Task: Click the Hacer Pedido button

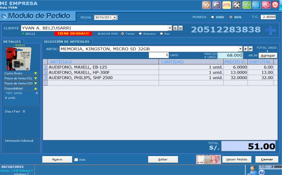Action: (x=236, y=160)
